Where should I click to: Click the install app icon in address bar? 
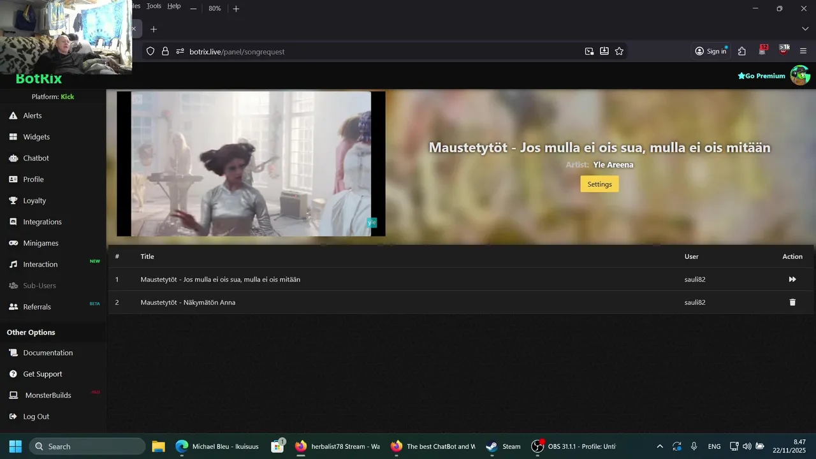pyautogui.click(x=604, y=51)
